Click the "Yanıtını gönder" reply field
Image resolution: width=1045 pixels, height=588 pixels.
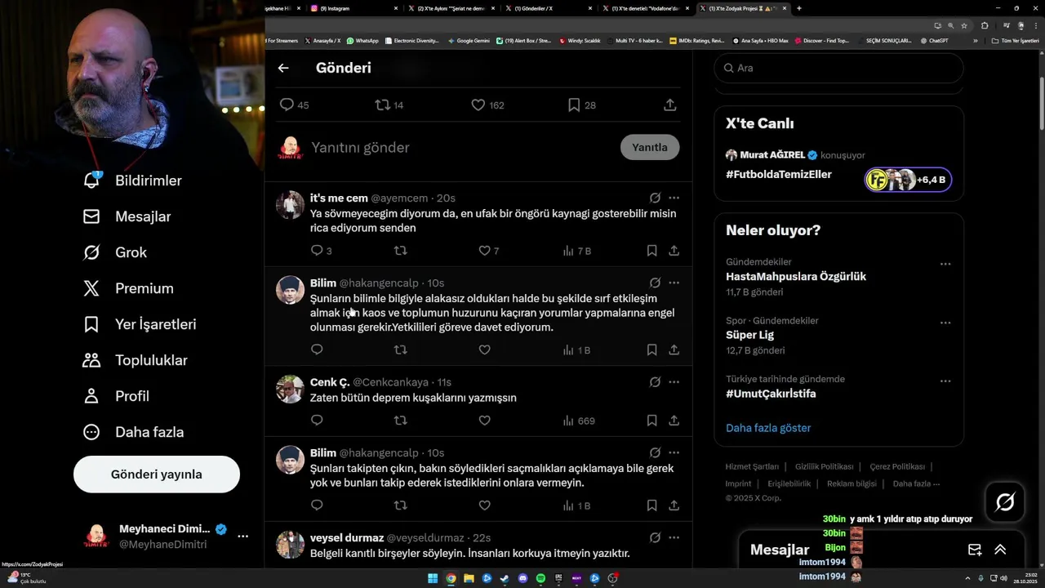(x=461, y=148)
